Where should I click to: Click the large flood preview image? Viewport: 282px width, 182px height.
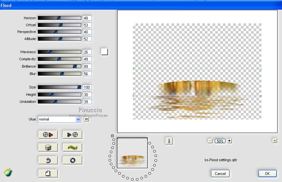pyautogui.click(x=197, y=71)
